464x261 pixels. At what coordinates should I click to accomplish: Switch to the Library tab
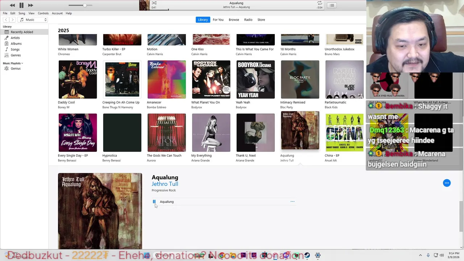point(203,20)
